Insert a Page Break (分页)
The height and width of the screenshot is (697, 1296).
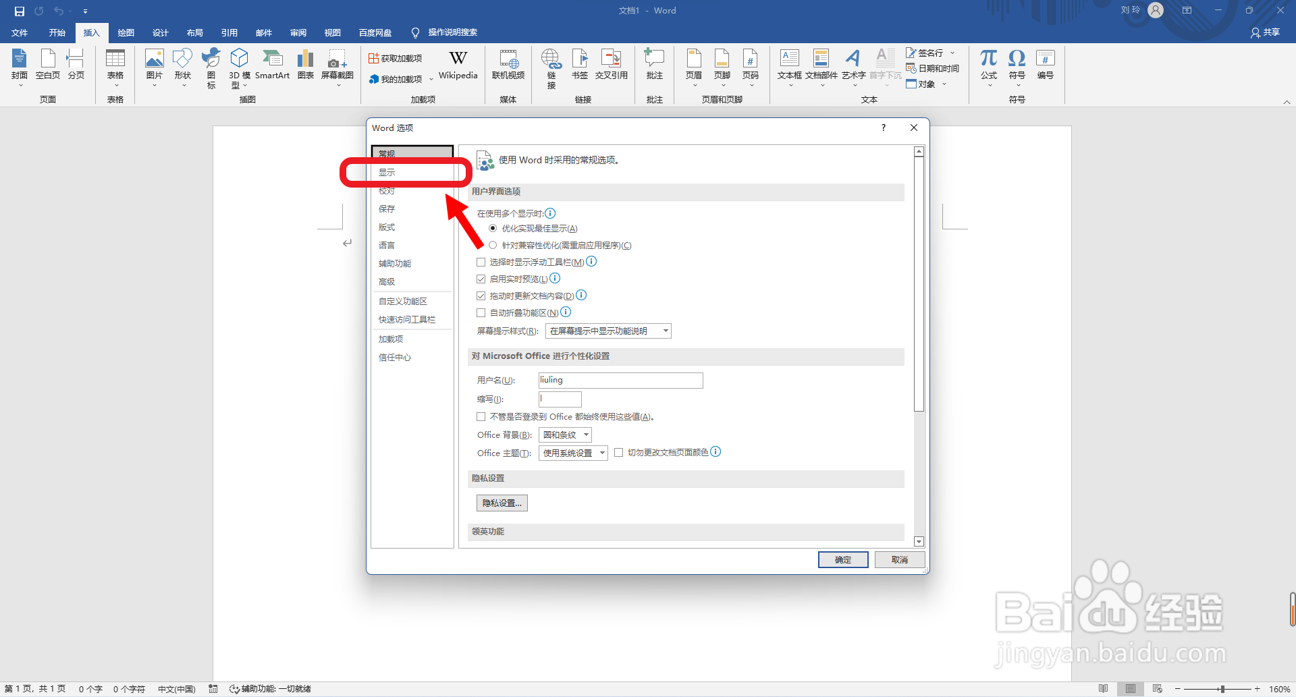(76, 66)
